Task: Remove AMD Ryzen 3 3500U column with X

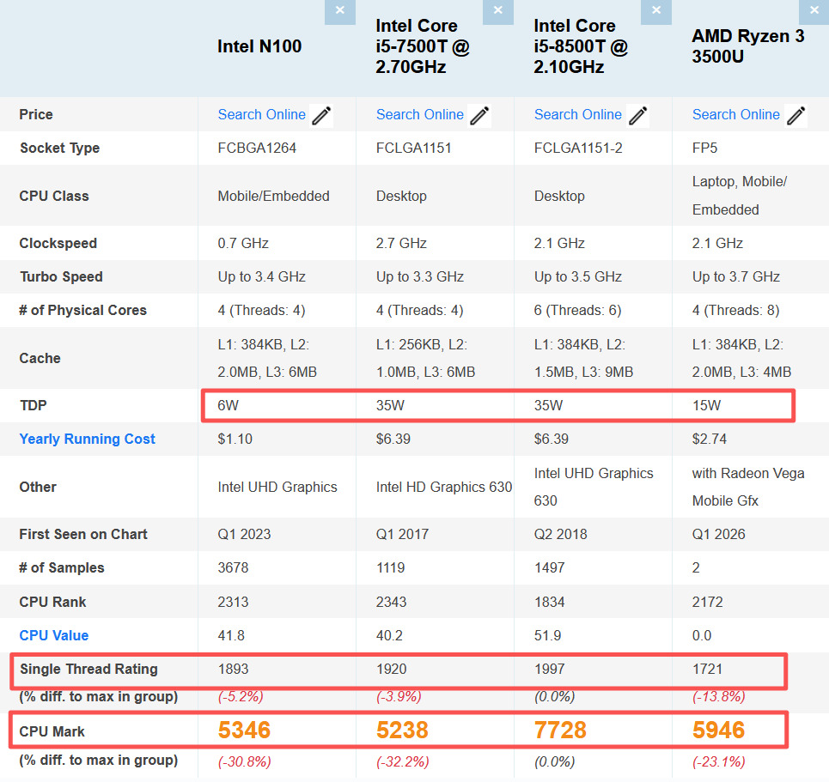Action: (814, 10)
